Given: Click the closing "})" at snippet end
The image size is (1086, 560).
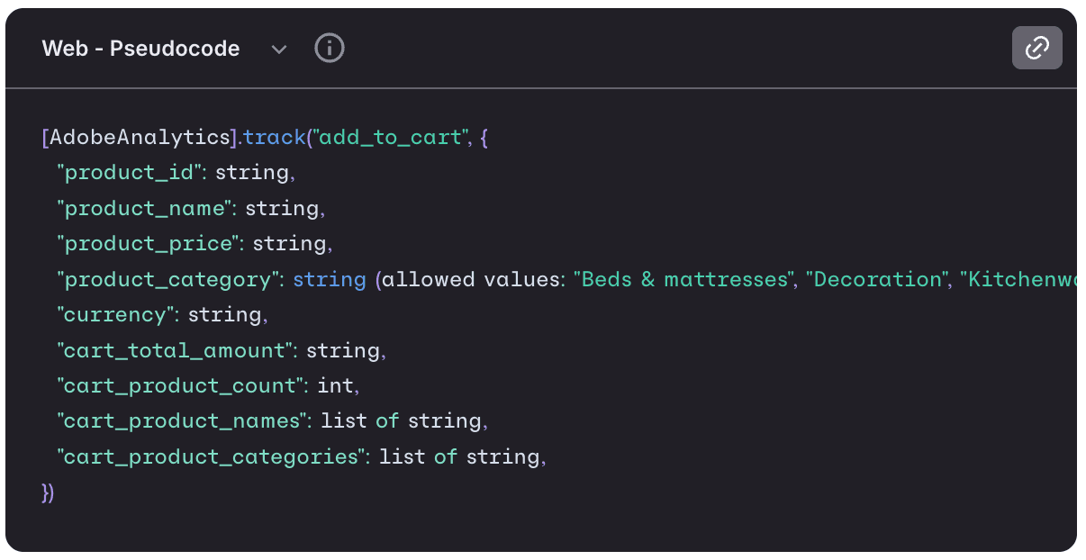Looking at the screenshot, I should pos(45,492).
